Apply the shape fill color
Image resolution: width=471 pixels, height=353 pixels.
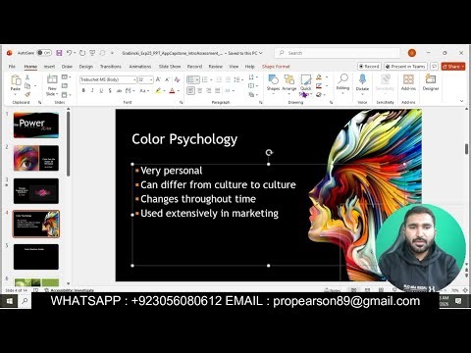pyautogui.click(x=319, y=77)
